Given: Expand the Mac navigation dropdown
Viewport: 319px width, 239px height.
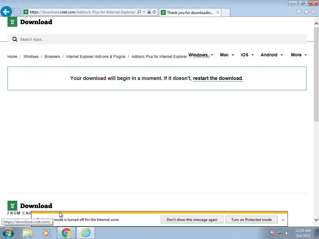Looking at the screenshot, I should [227, 55].
